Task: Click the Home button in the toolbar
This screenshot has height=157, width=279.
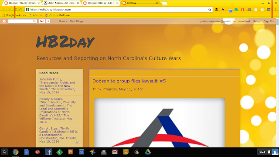Action: 21,10
